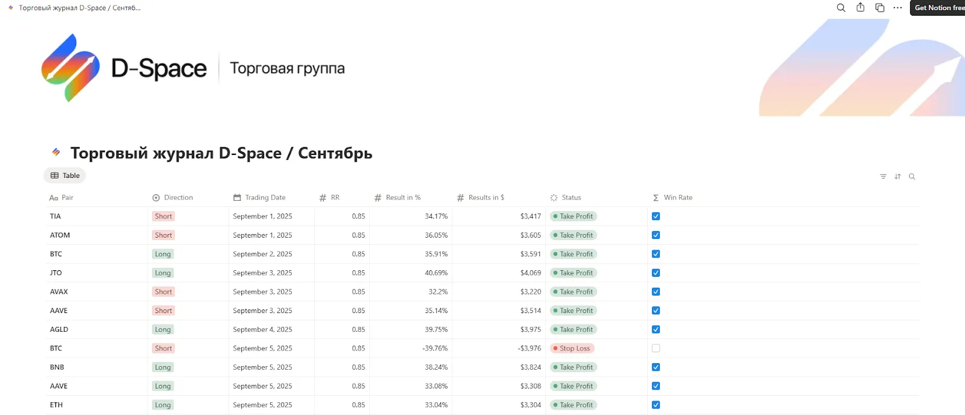Open the Stop Loss status tag

(572, 348)
